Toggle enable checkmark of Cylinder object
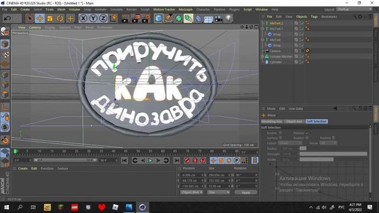The width and height of the screenshot is (379, 213). pyautogui.click(x=302, y=62)
